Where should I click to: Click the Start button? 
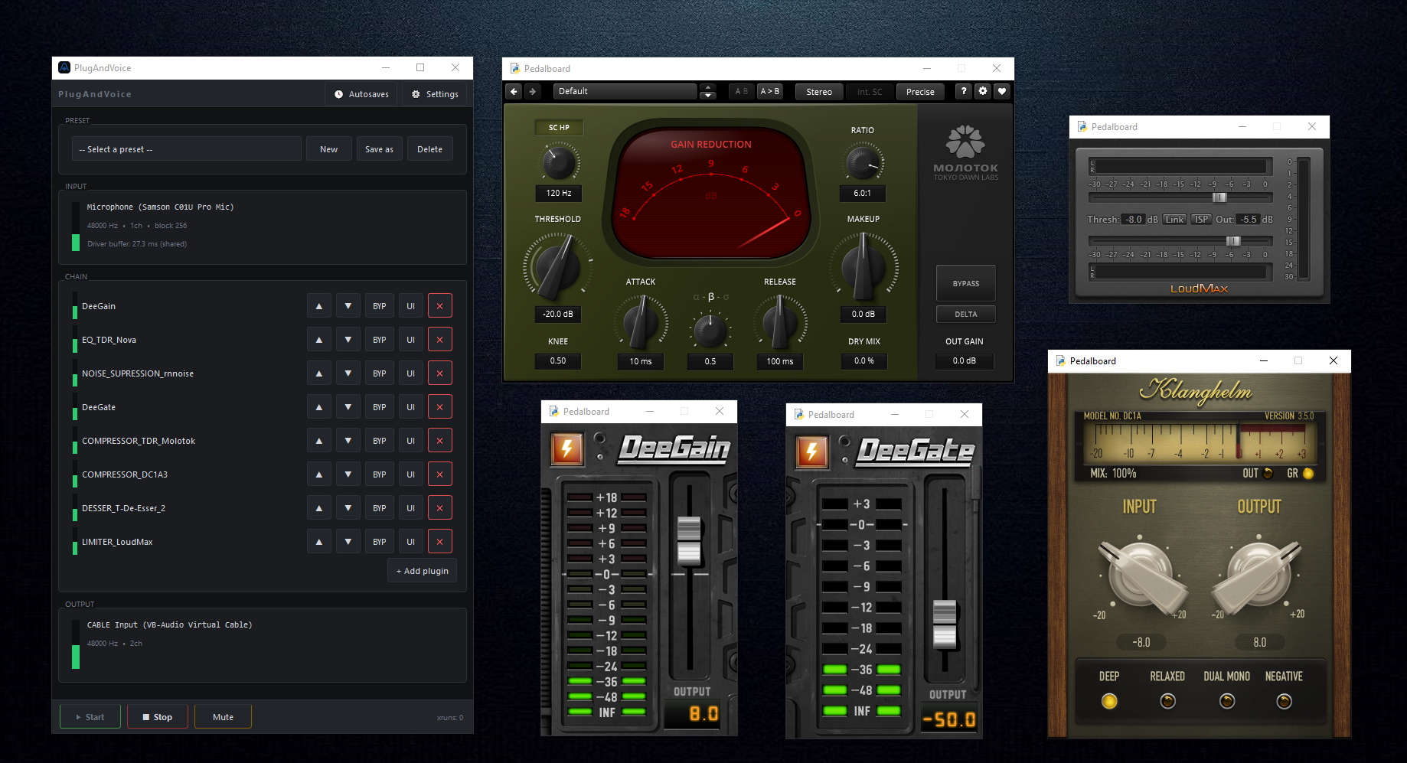(x=90, y=717)
